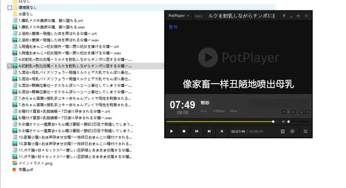Click the track 11 document-style file icon
Viewport: 346px width, 188px height.
pyautogui.click(x=15, y=150)
